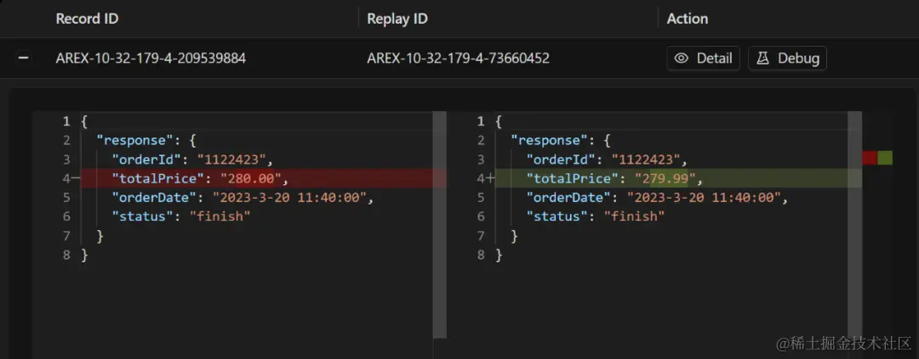Click line number 1 in left pane
919x359 pixels.
[x=66, y=121]
